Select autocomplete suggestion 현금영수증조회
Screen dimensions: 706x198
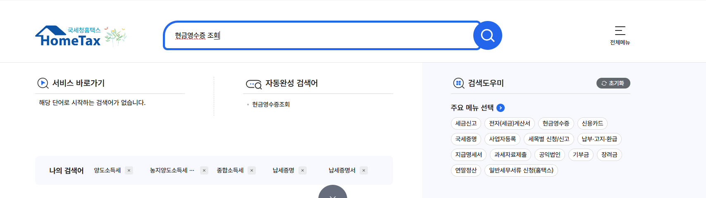(271, 105)
